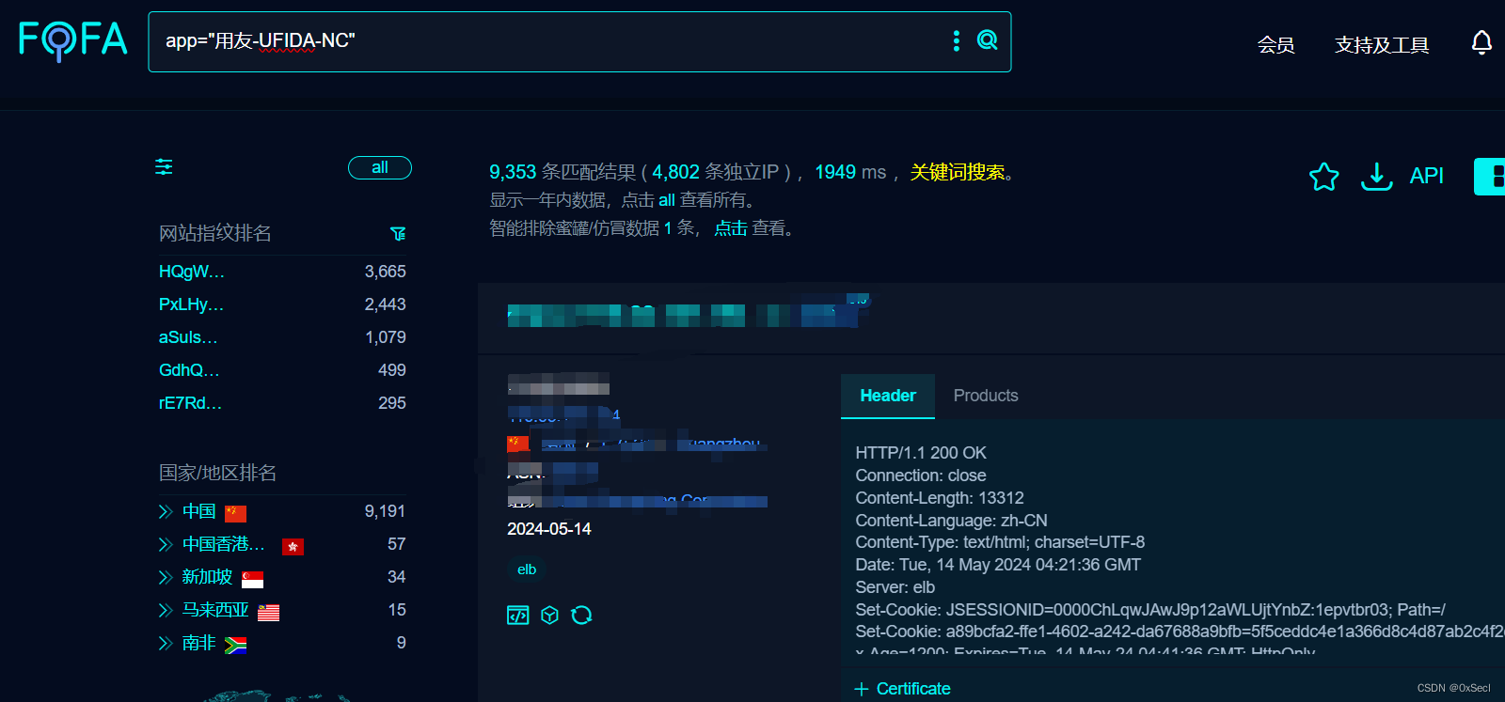Screen dimensions: 1505x702
Task: Favorite this search with star icon
Action: pyautogui.click(x=1323, y=176)
